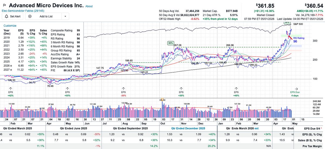Open the About link next to company name

89,6
